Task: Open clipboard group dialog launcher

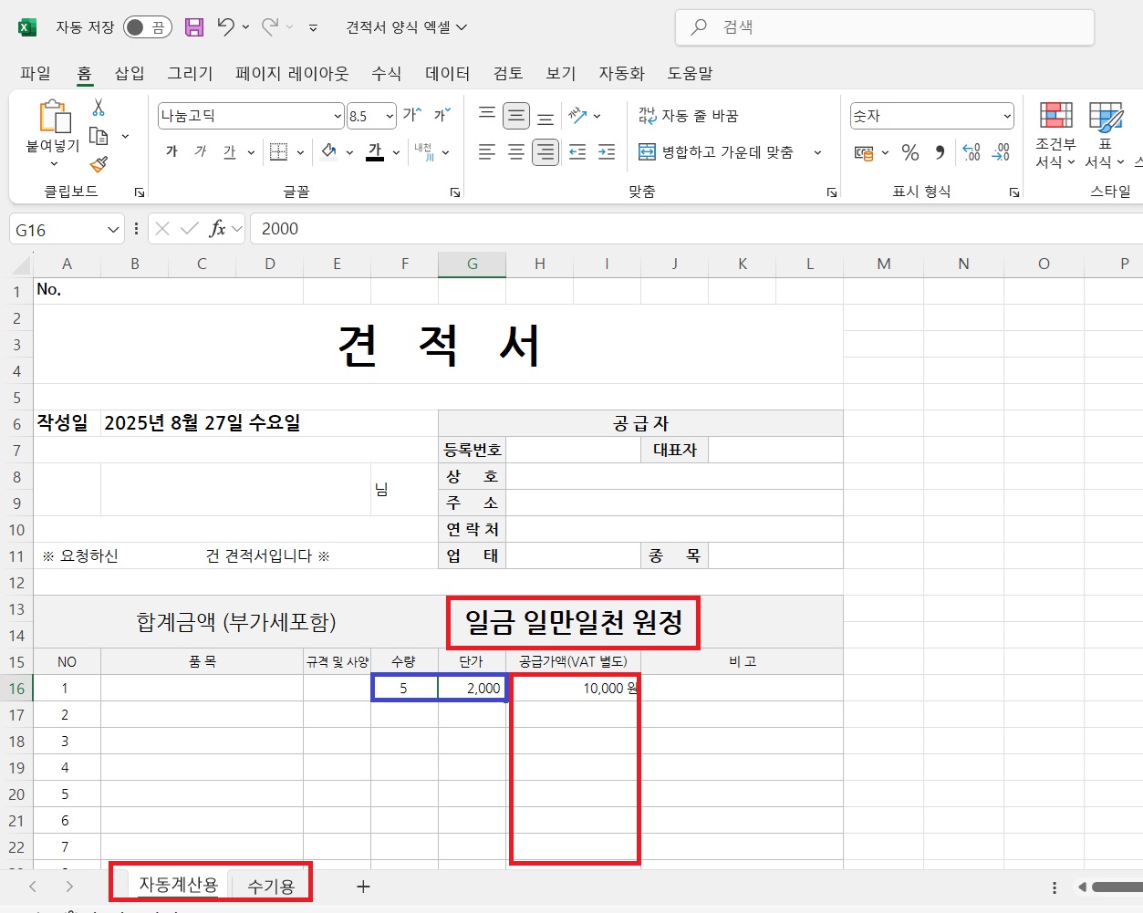Action: [x=140, y=192]
